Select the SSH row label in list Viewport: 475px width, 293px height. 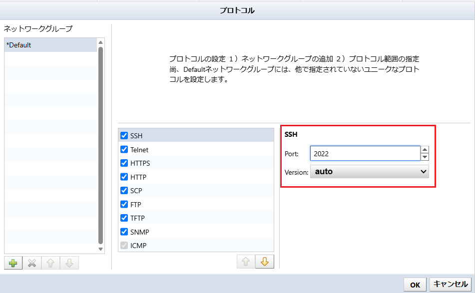click(x=136, y=136)
